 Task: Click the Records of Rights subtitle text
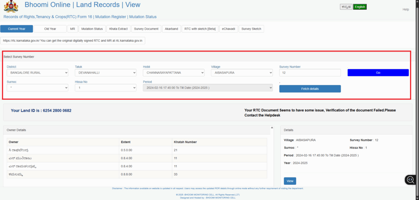point(80,17)
